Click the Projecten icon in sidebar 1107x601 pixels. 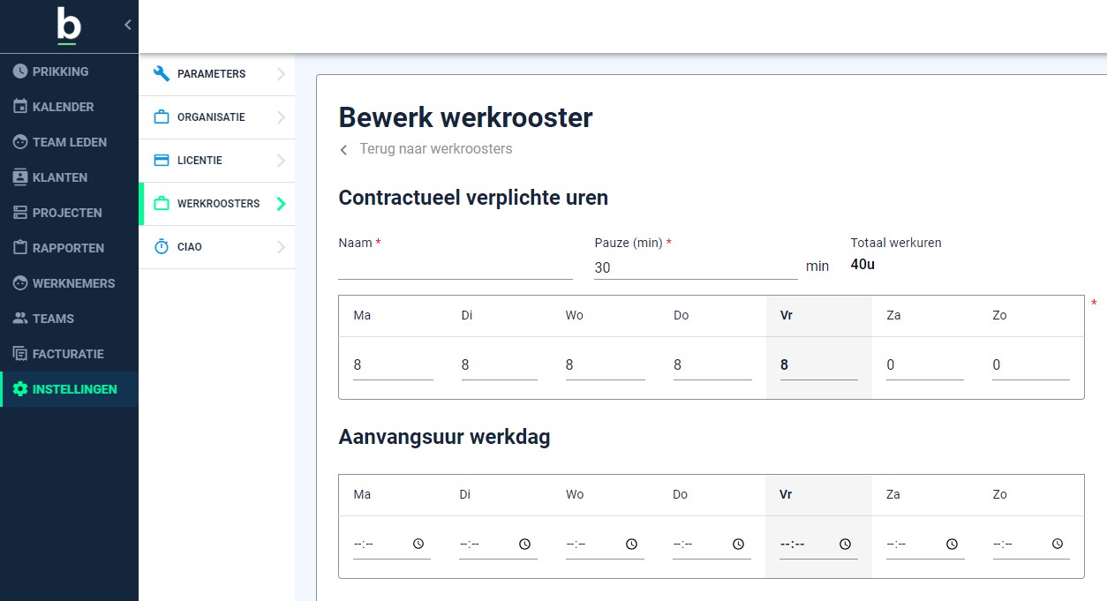[x=20, y=213]
